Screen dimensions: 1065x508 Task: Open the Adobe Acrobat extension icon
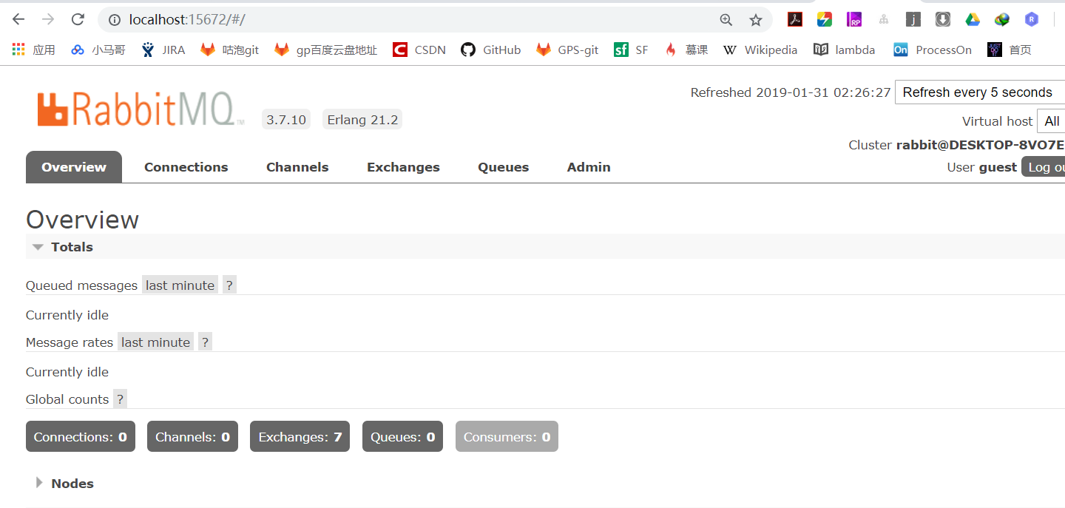794,19
